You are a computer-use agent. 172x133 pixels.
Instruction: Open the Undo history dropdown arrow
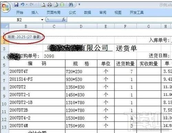click(x=26, y=4)
